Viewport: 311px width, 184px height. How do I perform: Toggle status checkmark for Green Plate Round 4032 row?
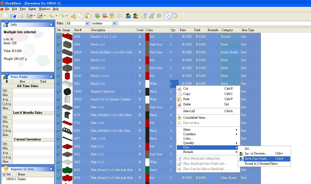[x=59, y=170]
